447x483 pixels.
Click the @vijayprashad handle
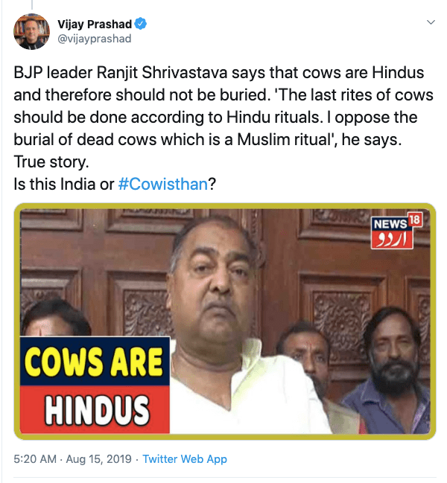(95, 39)
